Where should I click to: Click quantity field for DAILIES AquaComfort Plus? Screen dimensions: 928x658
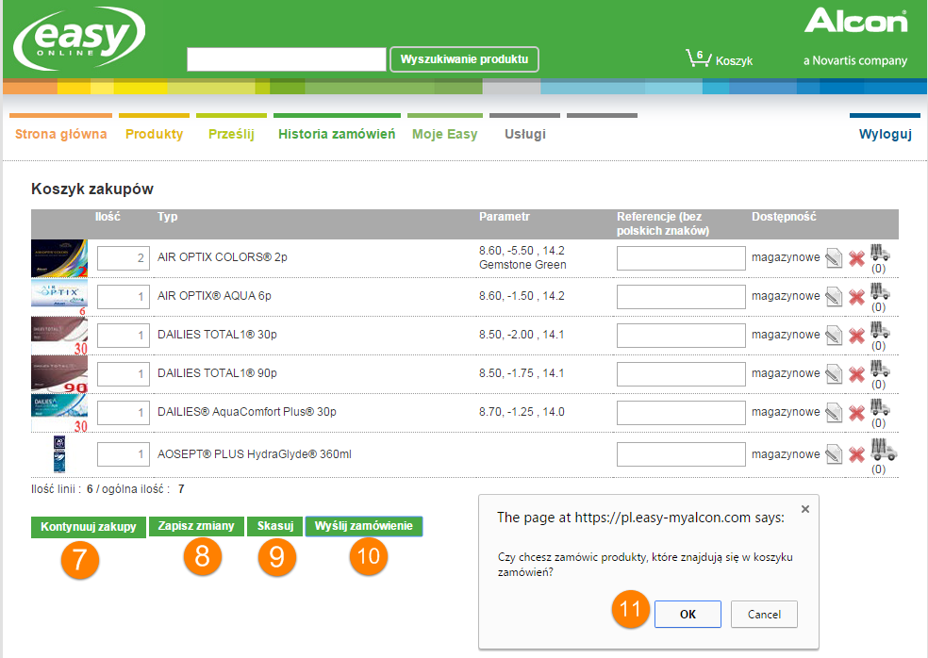(124, 413)
